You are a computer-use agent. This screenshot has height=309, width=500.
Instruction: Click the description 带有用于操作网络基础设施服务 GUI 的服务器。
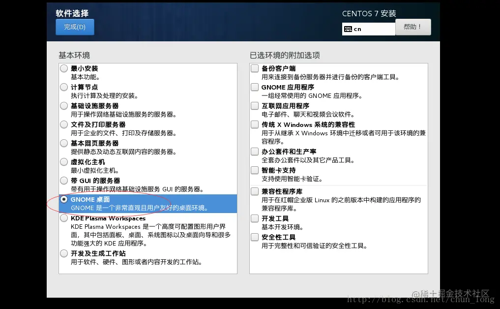tap(137, 189)
